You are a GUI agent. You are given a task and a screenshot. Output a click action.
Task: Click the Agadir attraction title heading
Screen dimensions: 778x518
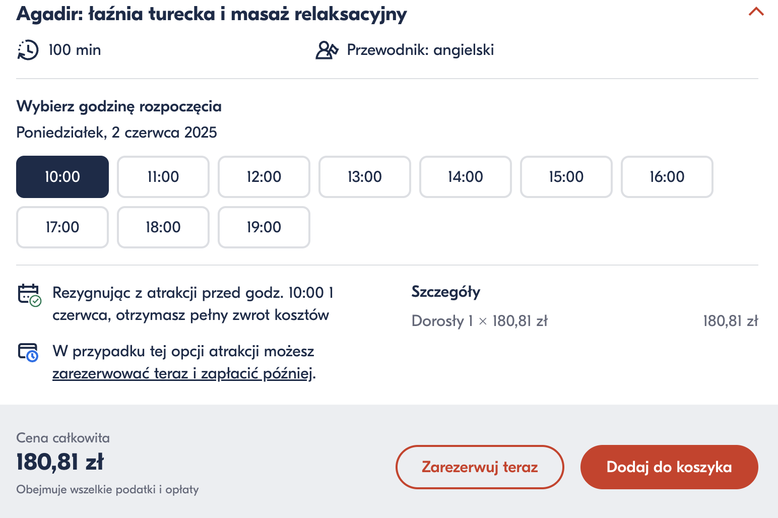[212, 14]
